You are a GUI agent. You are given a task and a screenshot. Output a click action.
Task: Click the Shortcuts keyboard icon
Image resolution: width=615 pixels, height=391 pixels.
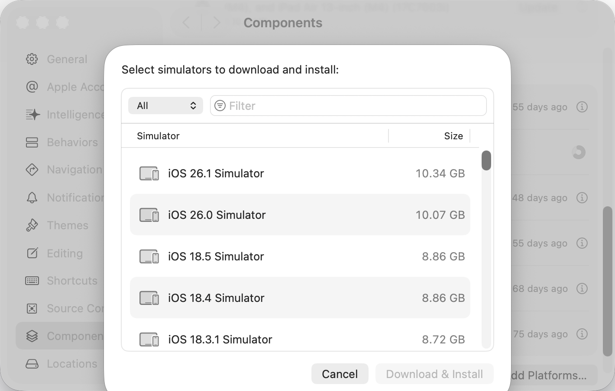click(x=32, y=281)
